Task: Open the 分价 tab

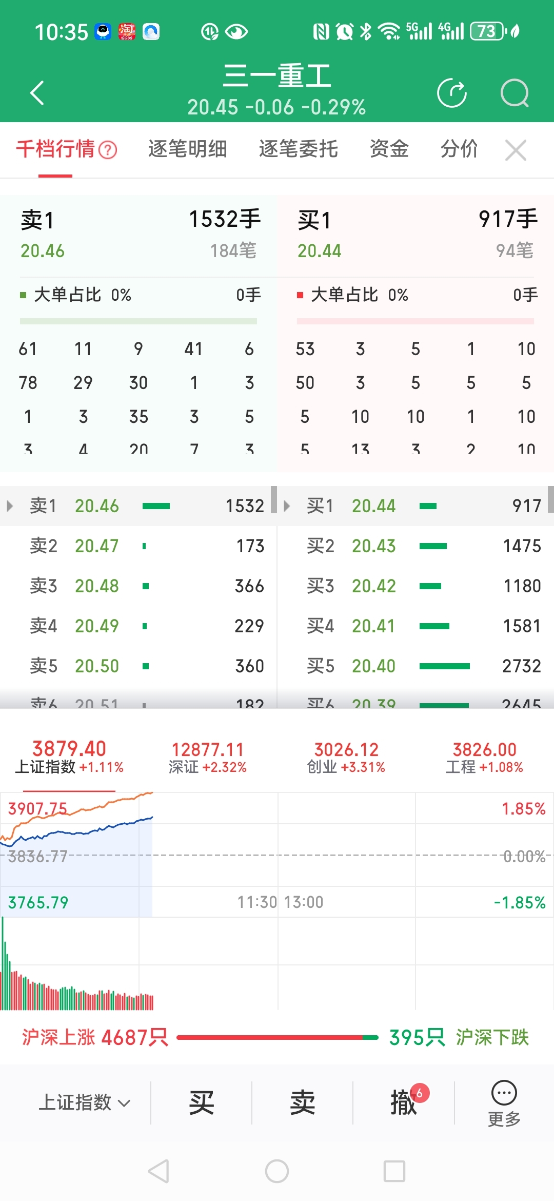Action: coord(459,149)
